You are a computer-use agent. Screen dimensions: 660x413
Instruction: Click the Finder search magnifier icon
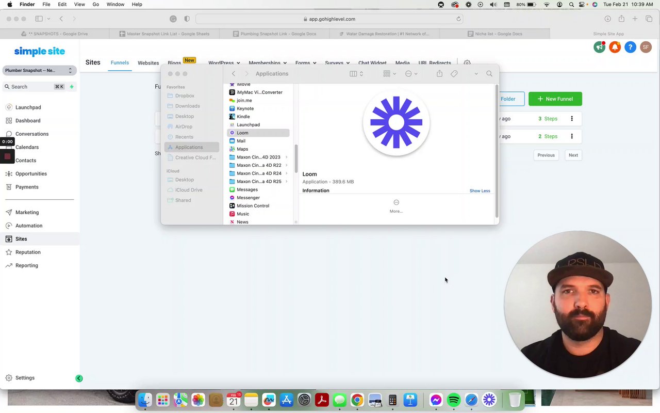489,74
